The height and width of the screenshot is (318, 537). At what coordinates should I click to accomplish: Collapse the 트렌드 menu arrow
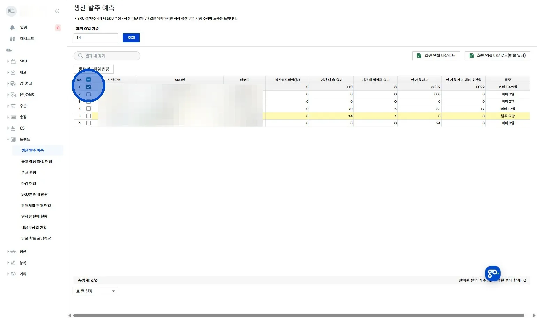tap(8, 139)
